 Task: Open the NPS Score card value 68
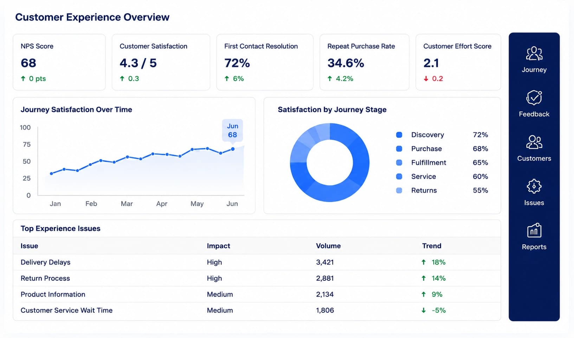(28, 63)
